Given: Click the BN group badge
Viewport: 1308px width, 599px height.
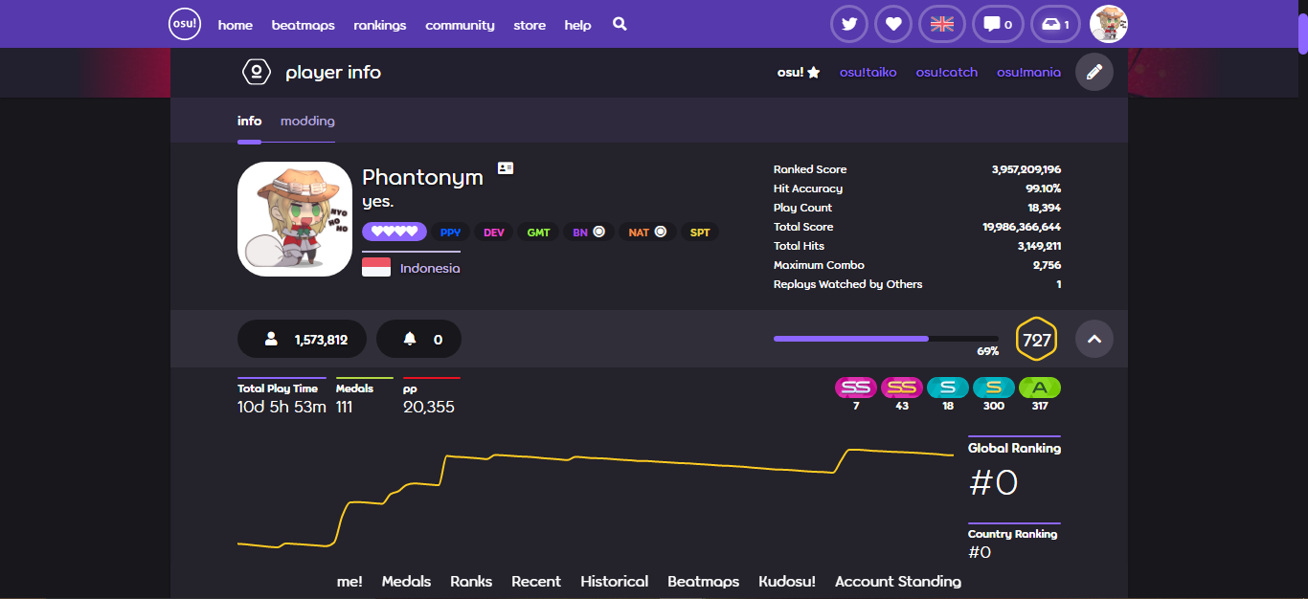Looking at the screenshot, I should tap(588, 232).
